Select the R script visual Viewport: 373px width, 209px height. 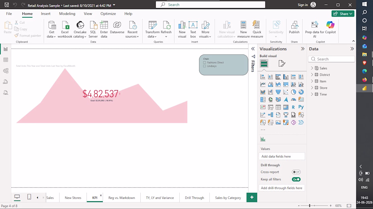click(293, 107)
